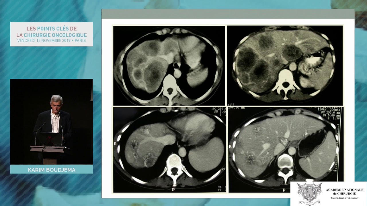367x206 pixels.
Task: Click the grey header bar of the slide
Action: [x=228, y=14]
